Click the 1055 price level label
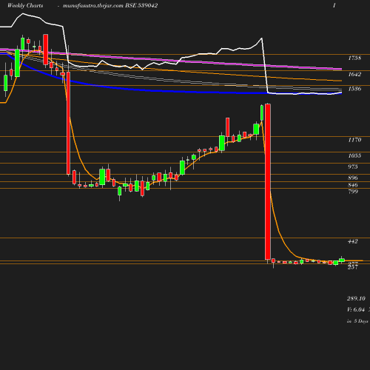Screen dimensions: 370x370 [x=354, y=155]
